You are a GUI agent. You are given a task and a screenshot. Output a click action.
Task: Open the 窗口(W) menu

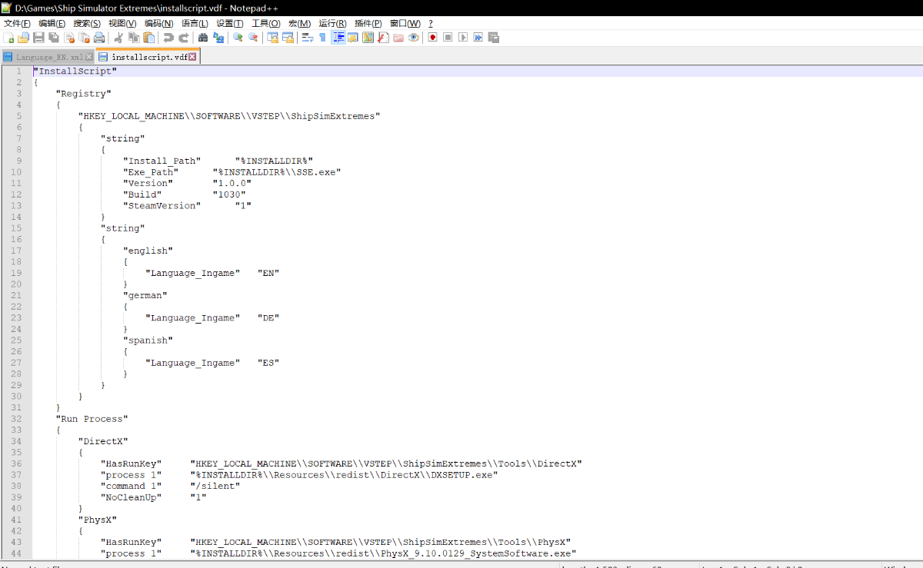[x=405, y=24]
